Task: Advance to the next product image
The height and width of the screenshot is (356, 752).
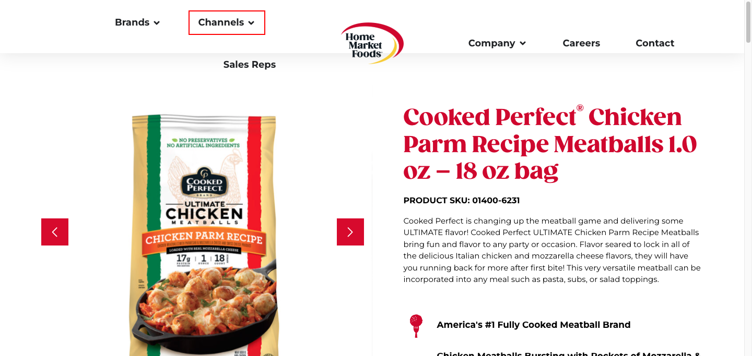Action: 350,232
